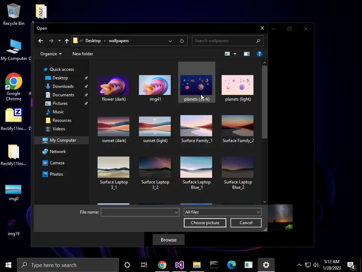
Task: Show the preview pane
Action: pyautogui.click(x=246, y=54)
